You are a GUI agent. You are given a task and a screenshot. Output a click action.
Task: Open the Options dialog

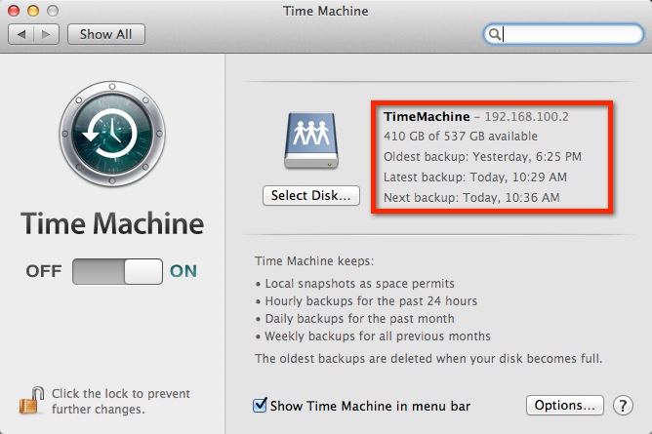tap(565, 405)
